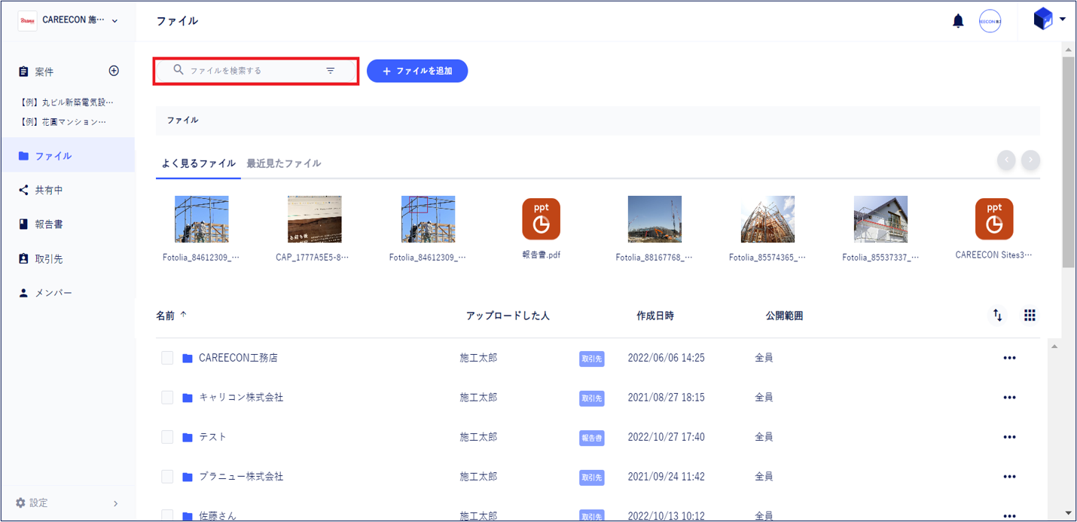The image size is (1077, 522).
Task: Open the テスト folder name
Action: [212, 437]
